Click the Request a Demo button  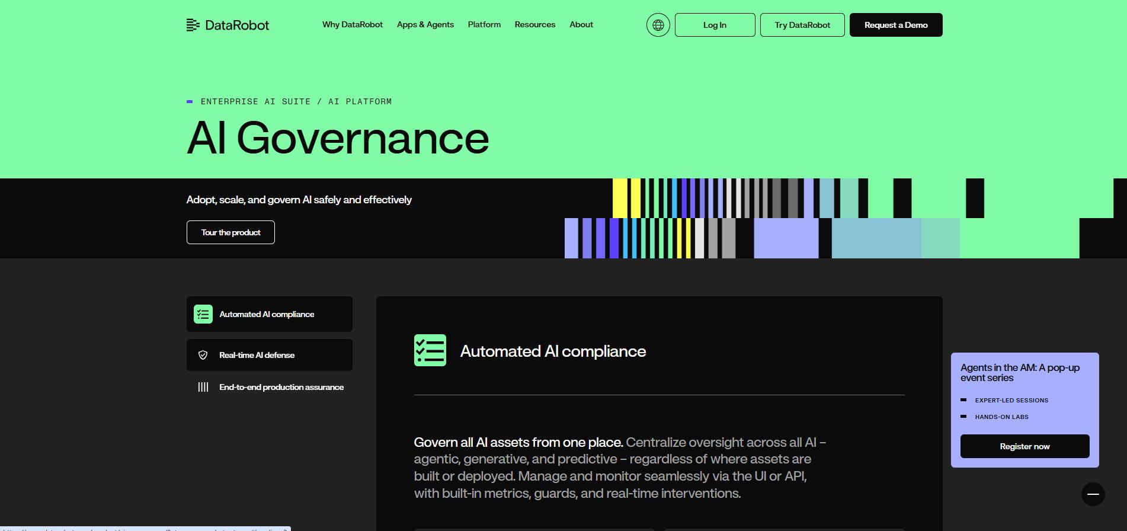[x=896, y=25]
